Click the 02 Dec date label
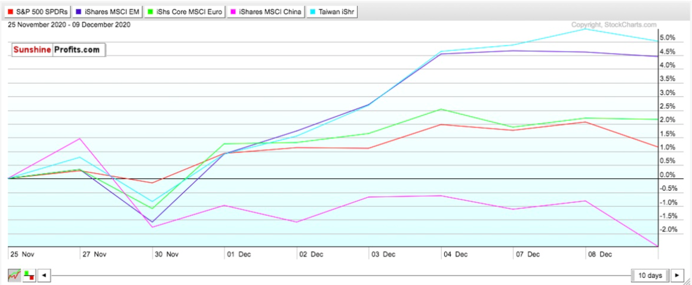The height and width of the screenshot is (285, 692). (310, 255)
